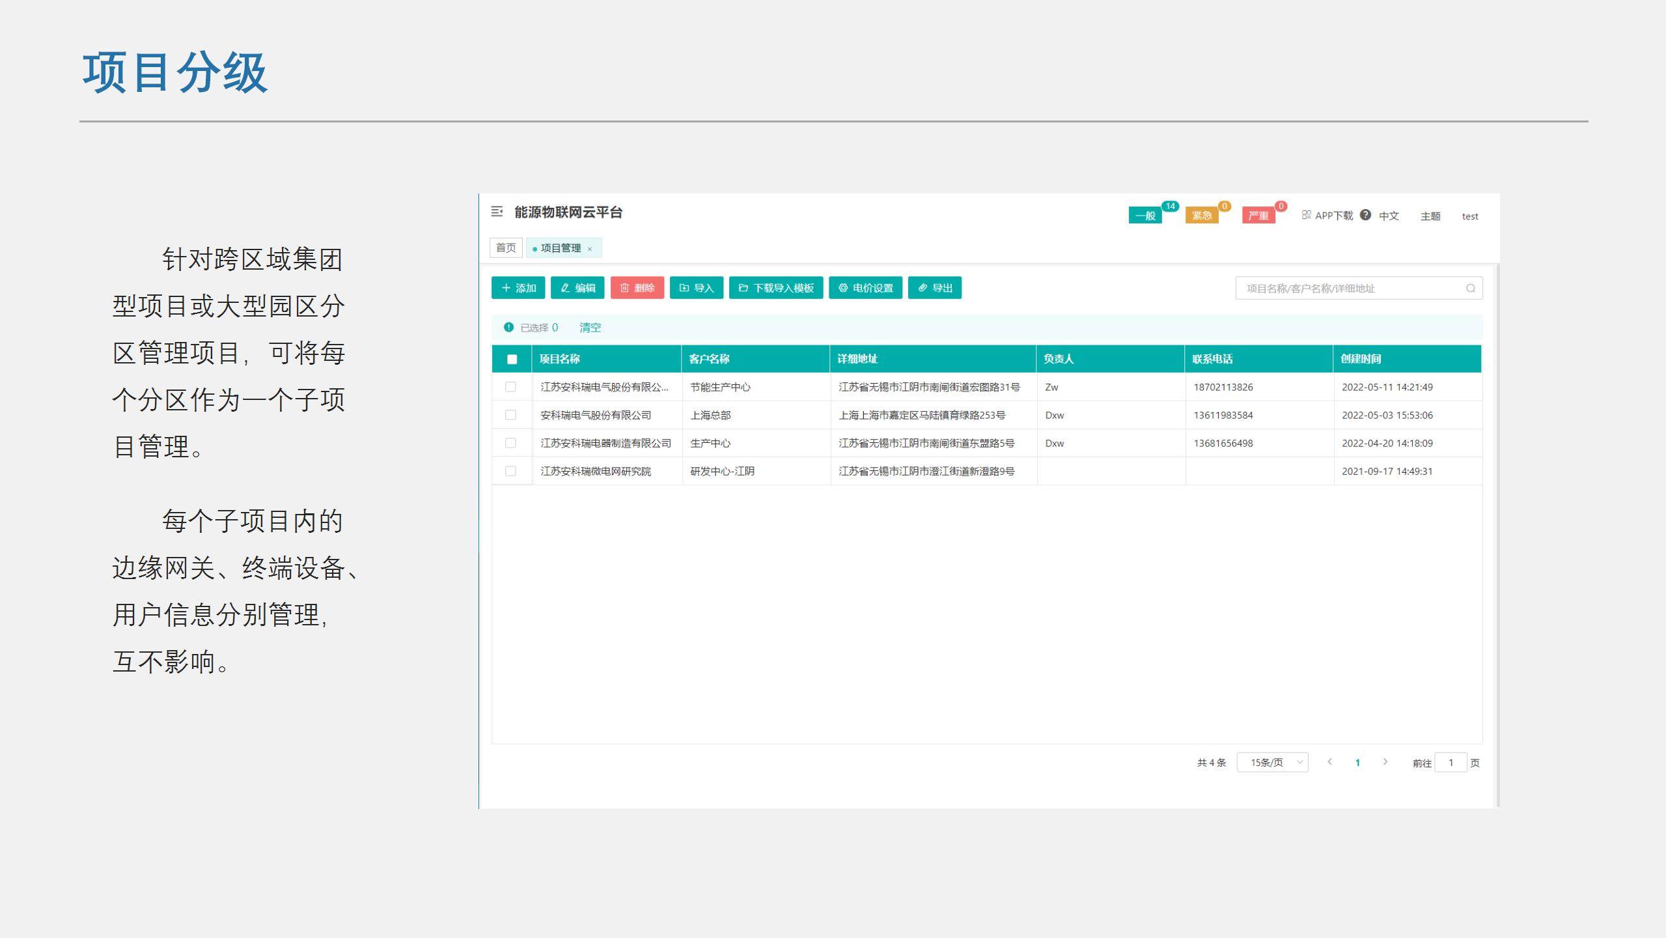The image size is (1666, 938).
Task: Click the 电价设置 gear button
Action: [865, 288]
